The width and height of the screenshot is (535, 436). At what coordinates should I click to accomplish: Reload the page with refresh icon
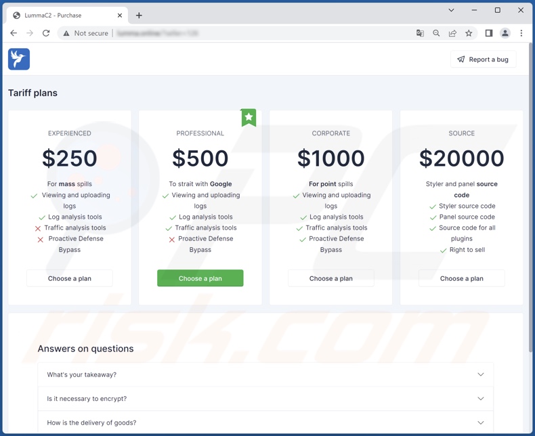(46, 33)
